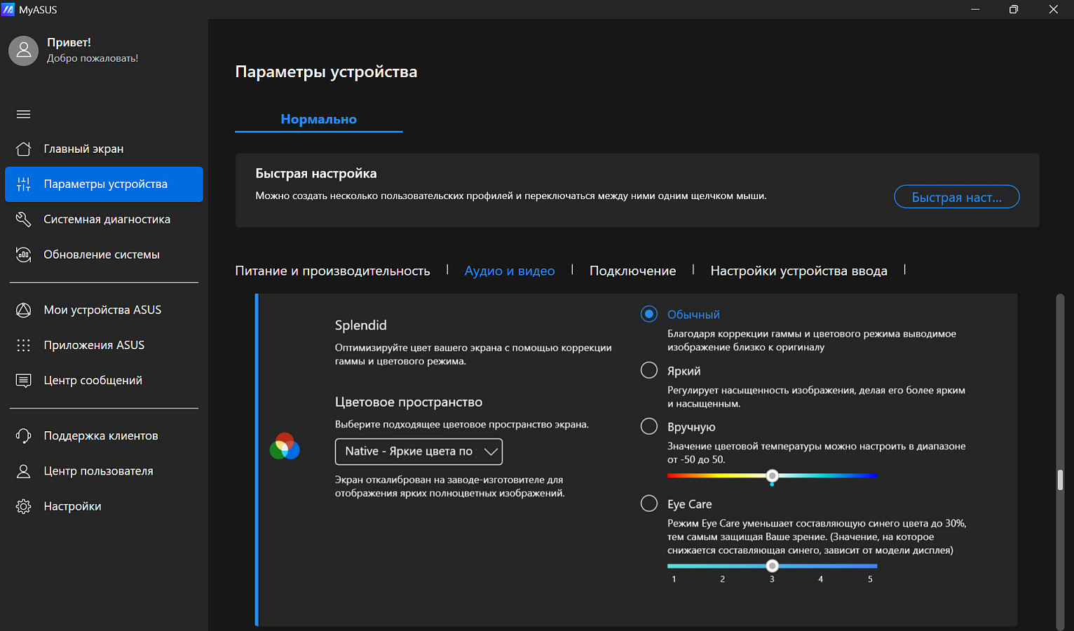
Task: Restore down the MyASUS window
Action: tap(1014, 9)
